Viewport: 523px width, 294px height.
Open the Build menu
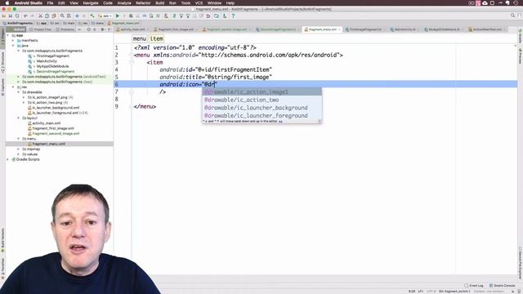pyautogui.click(x=160, y=3)
